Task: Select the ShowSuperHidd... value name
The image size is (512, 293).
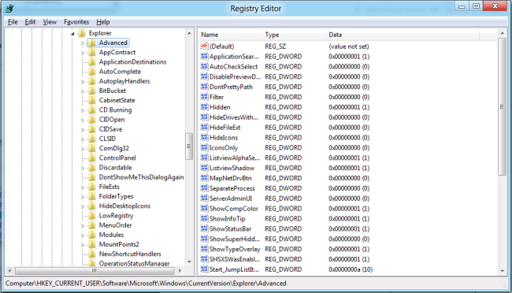Action: (235, 239)
